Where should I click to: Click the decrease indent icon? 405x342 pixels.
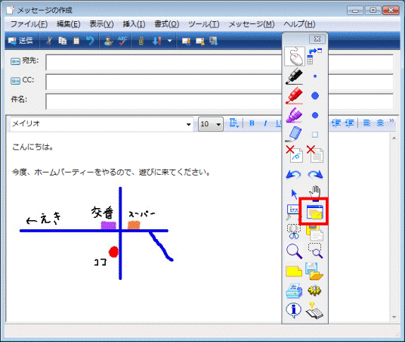tap(336, 123)
